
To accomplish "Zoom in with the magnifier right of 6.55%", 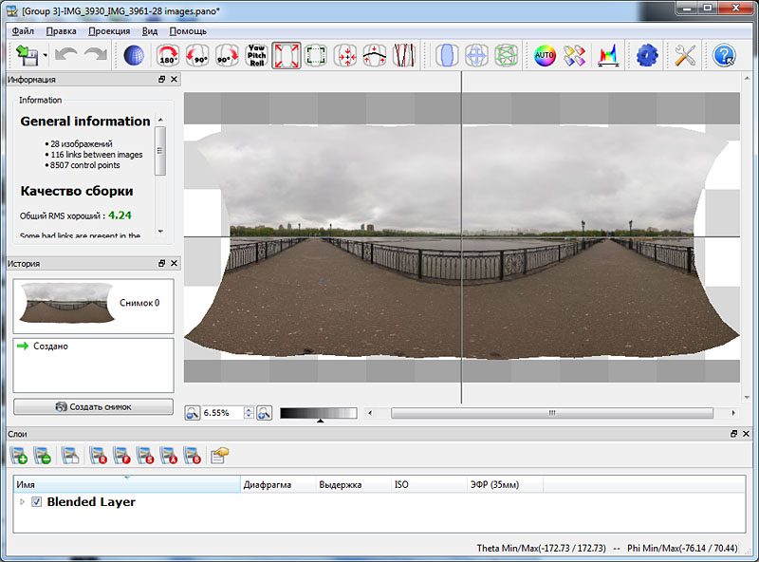I will tap(265, 413).
